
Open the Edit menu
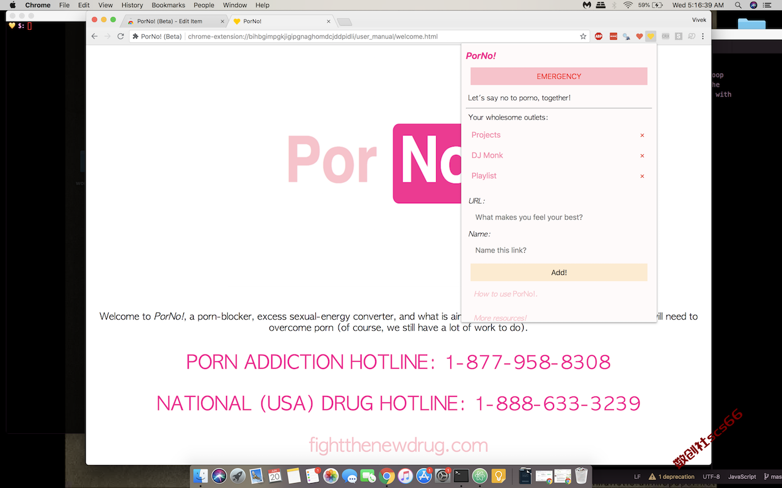pyautogui.click(x=84, y=5)
